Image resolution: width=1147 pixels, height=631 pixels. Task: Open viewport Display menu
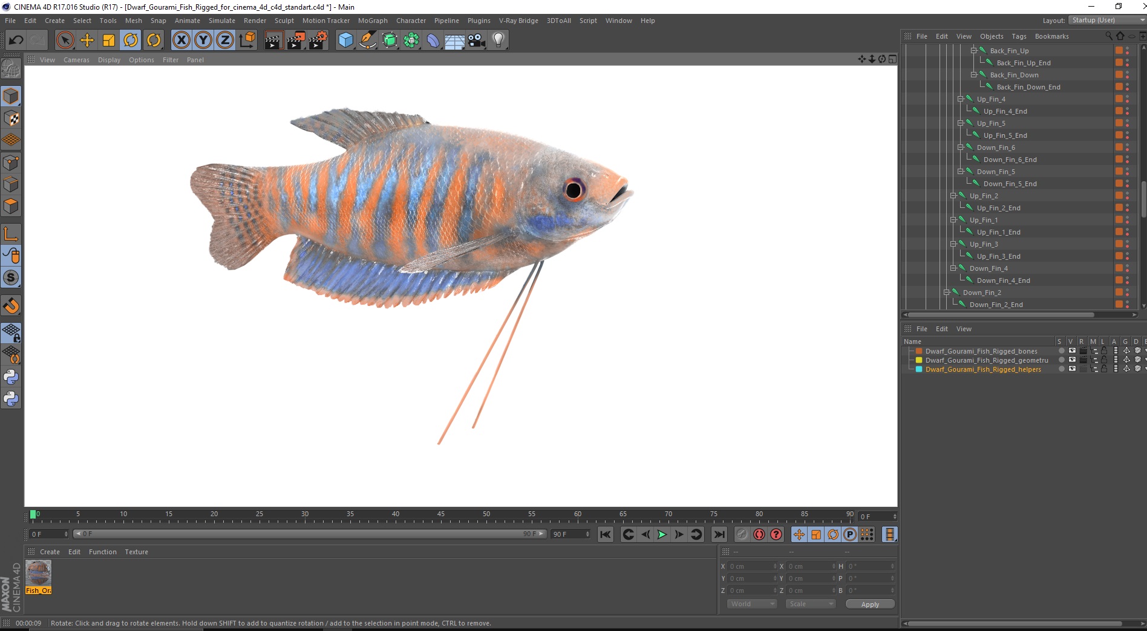point(109,60)
